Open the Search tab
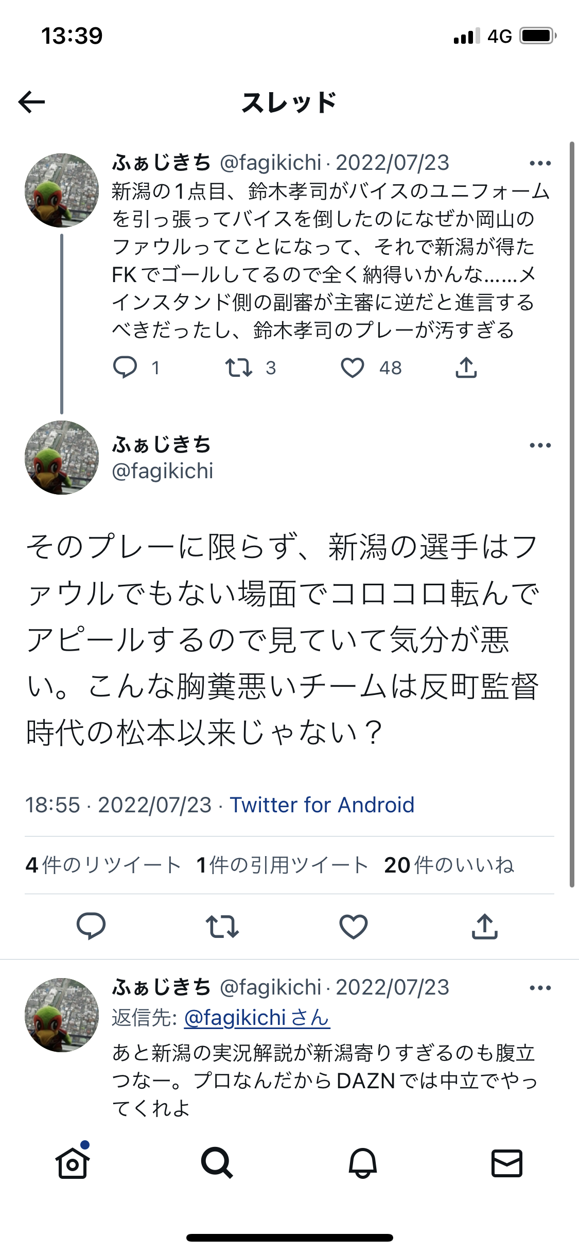 [x=217, y=1163]
